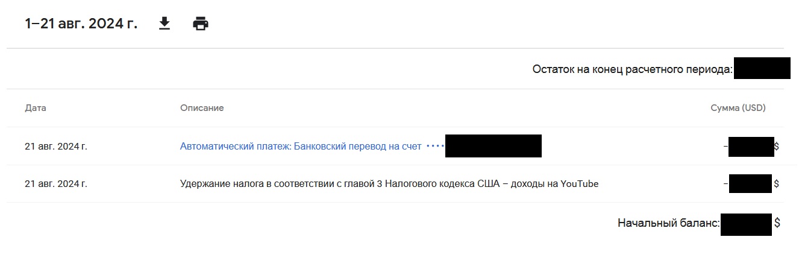
Task: Open the automatic bank transfer payment link
Action: (x=301, y=146)
